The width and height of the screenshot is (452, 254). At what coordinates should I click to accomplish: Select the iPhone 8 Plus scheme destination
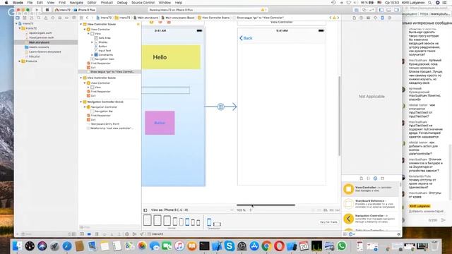click(85, 10)
